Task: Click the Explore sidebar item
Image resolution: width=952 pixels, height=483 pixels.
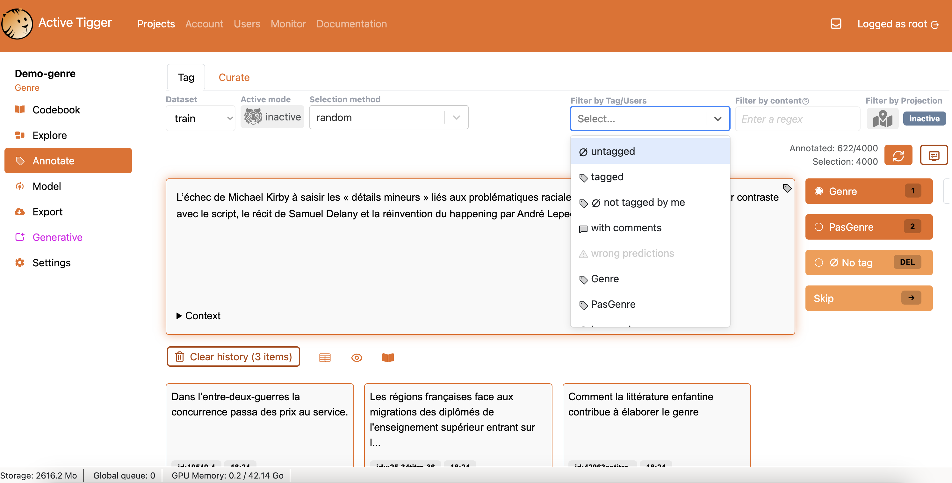Action: (x=68, y=135)
